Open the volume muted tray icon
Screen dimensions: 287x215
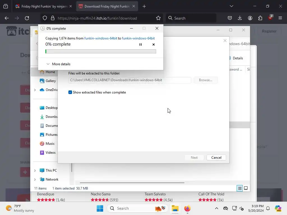pos(241,208)
